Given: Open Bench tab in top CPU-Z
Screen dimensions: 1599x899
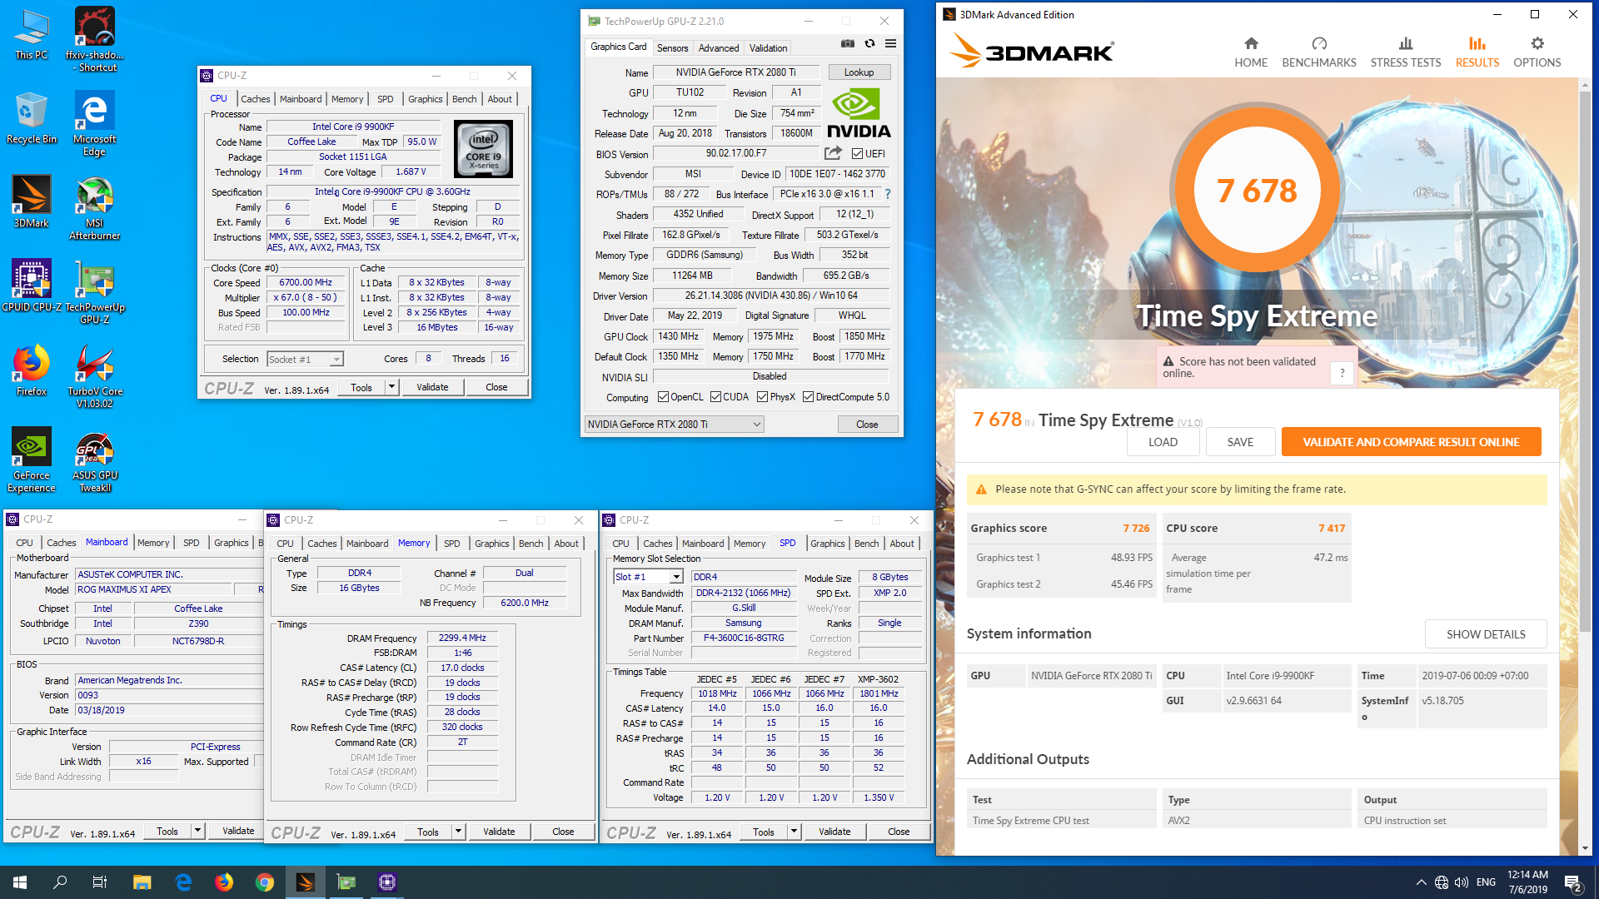Looking at the screenshot, I should pos(464,99).
